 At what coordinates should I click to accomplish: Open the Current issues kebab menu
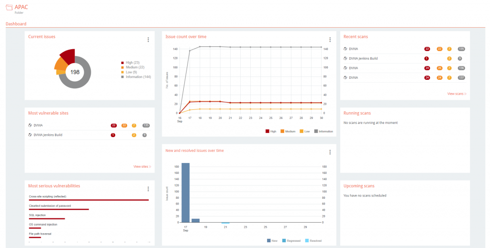coord(148,40)
